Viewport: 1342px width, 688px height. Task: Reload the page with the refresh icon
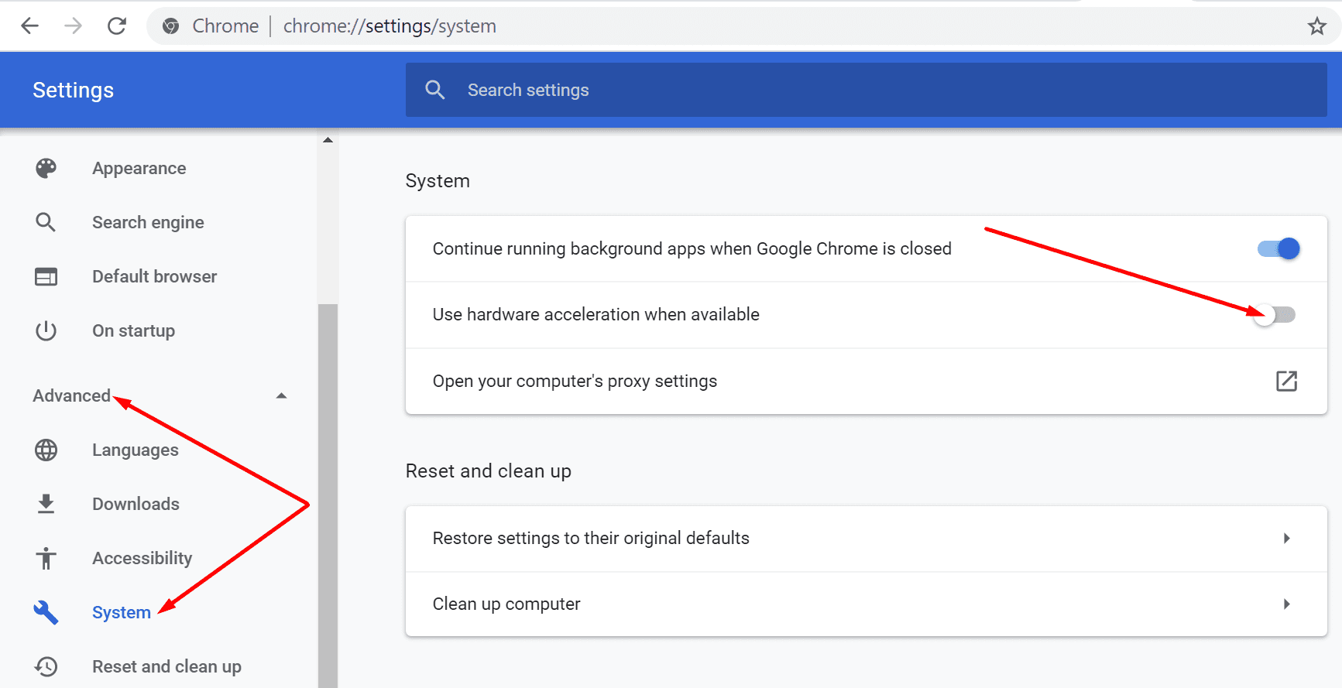117,26
